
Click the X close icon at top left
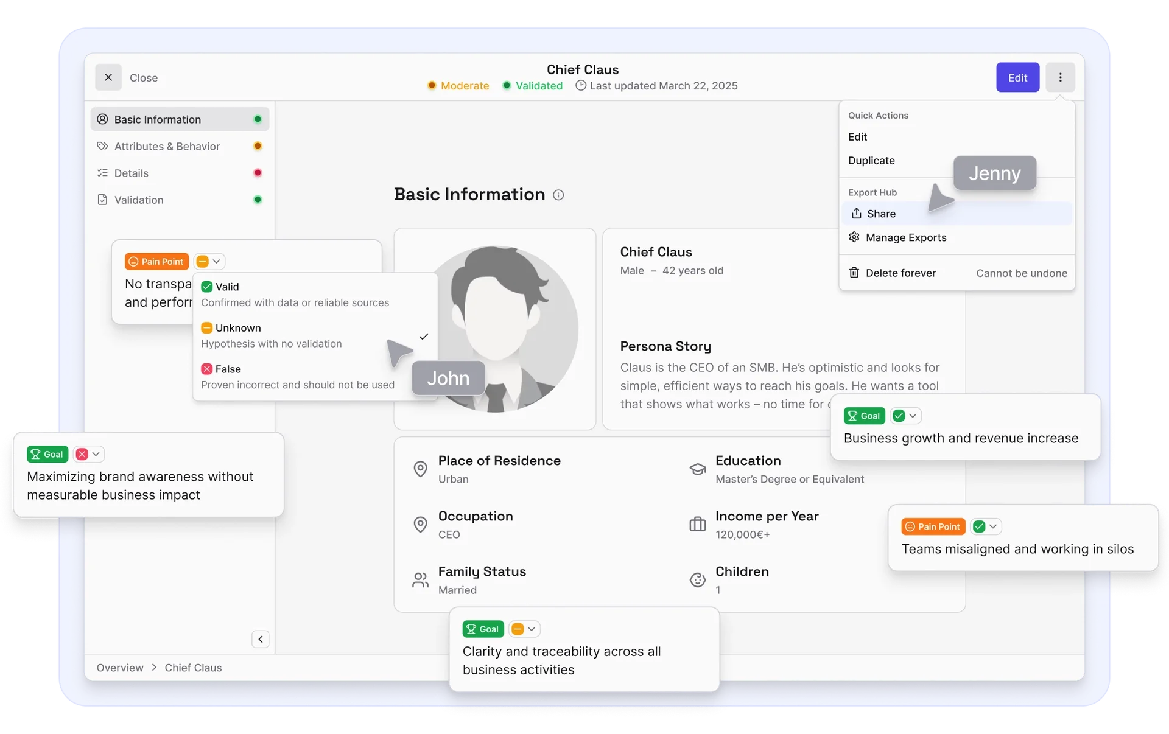108,77
